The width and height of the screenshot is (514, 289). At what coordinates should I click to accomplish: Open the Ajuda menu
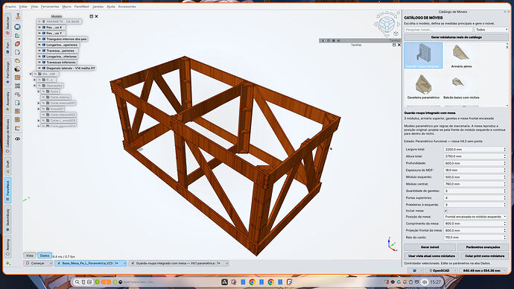pos(111,7)
